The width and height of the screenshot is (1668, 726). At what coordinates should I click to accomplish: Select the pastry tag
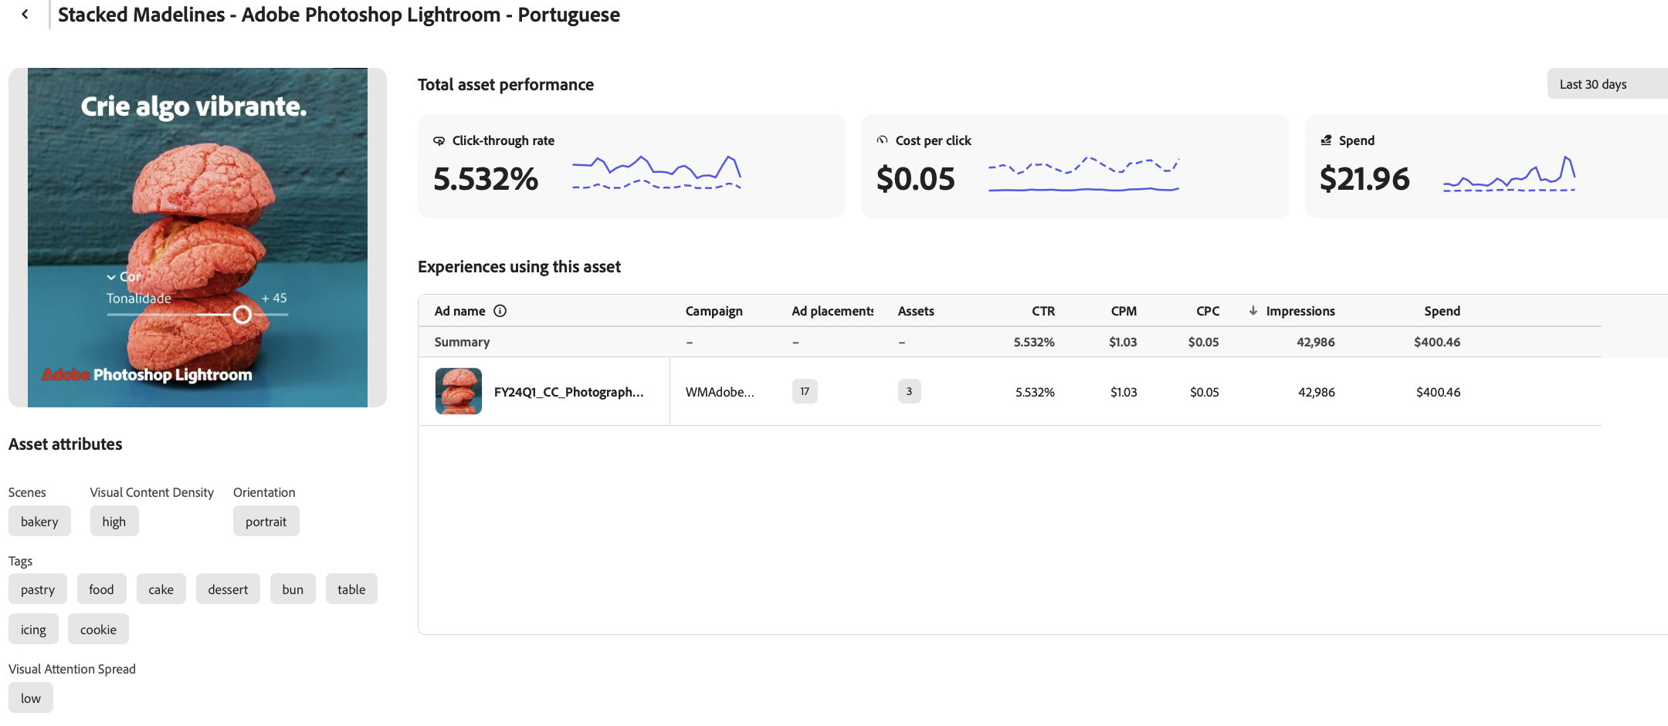(x=38, y=589)
